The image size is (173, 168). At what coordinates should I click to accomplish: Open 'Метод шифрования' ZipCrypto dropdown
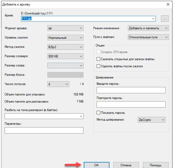point(151,120)
